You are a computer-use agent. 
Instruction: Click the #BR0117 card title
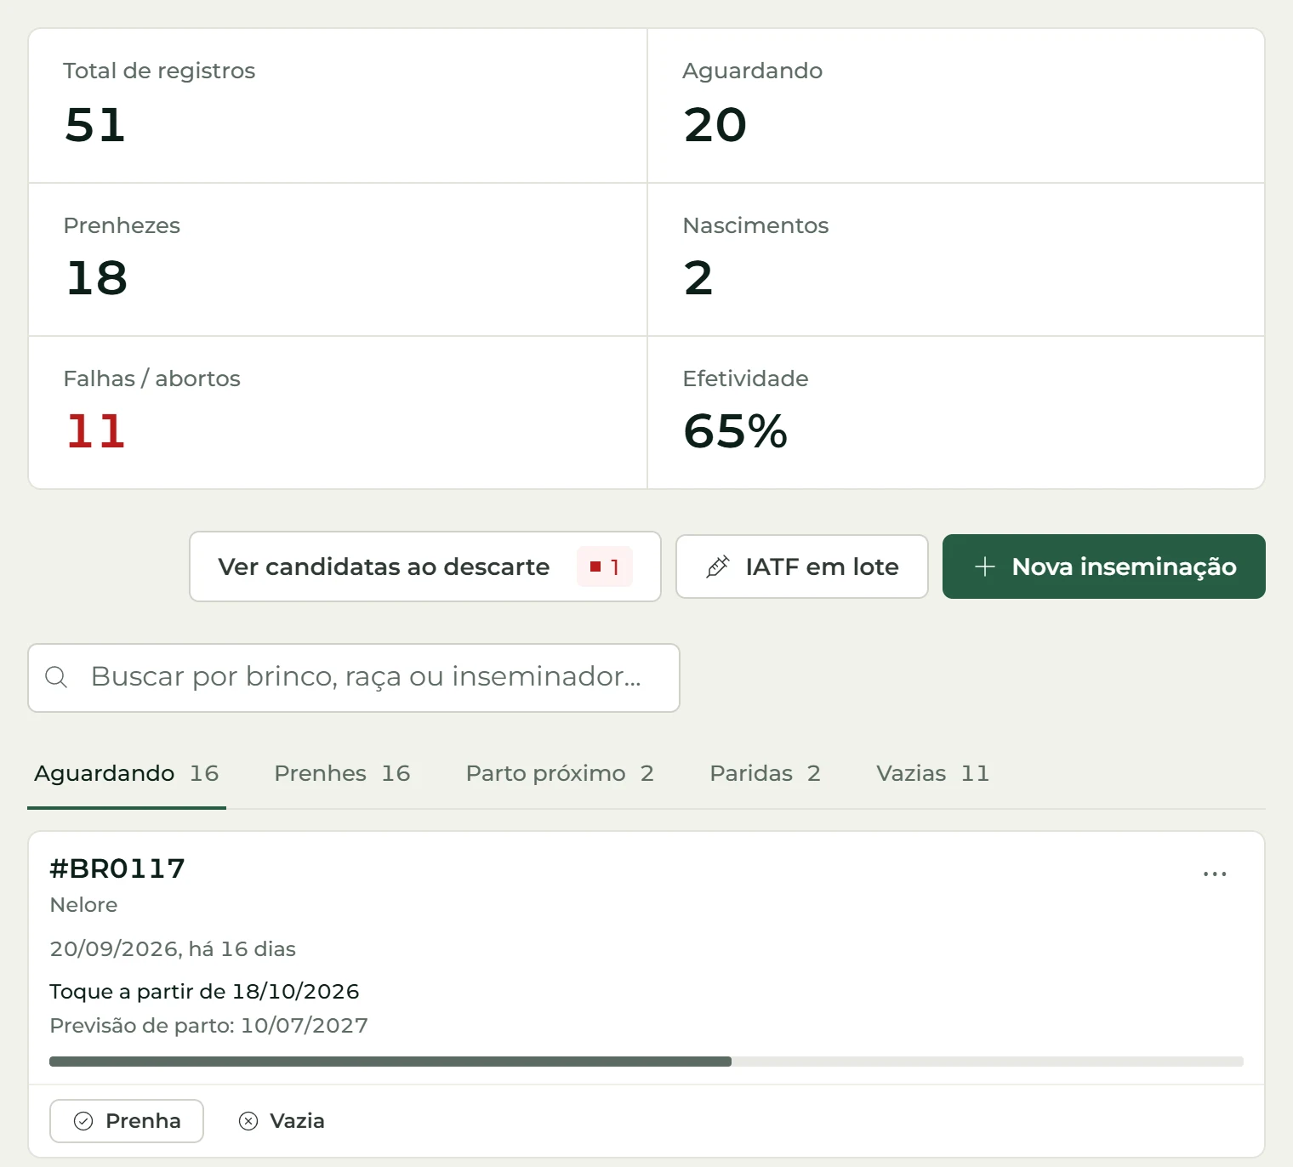click(117, 868)
